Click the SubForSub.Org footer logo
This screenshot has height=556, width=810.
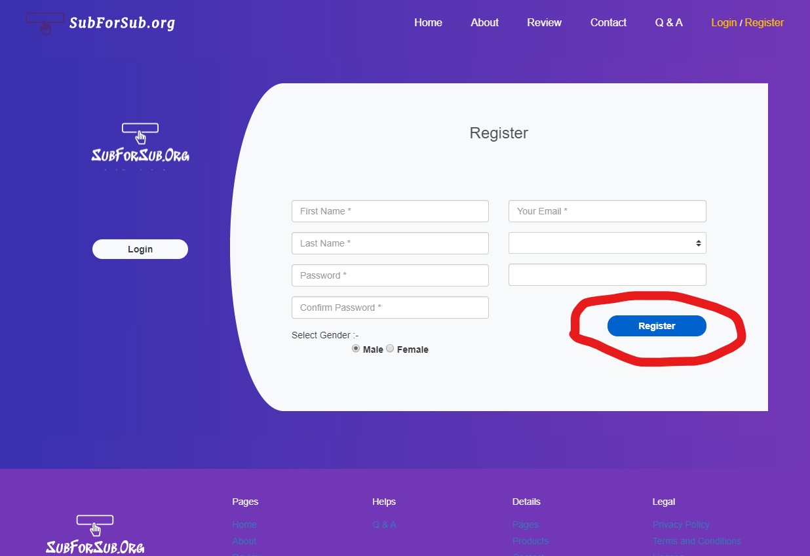(x=95, y=536)
